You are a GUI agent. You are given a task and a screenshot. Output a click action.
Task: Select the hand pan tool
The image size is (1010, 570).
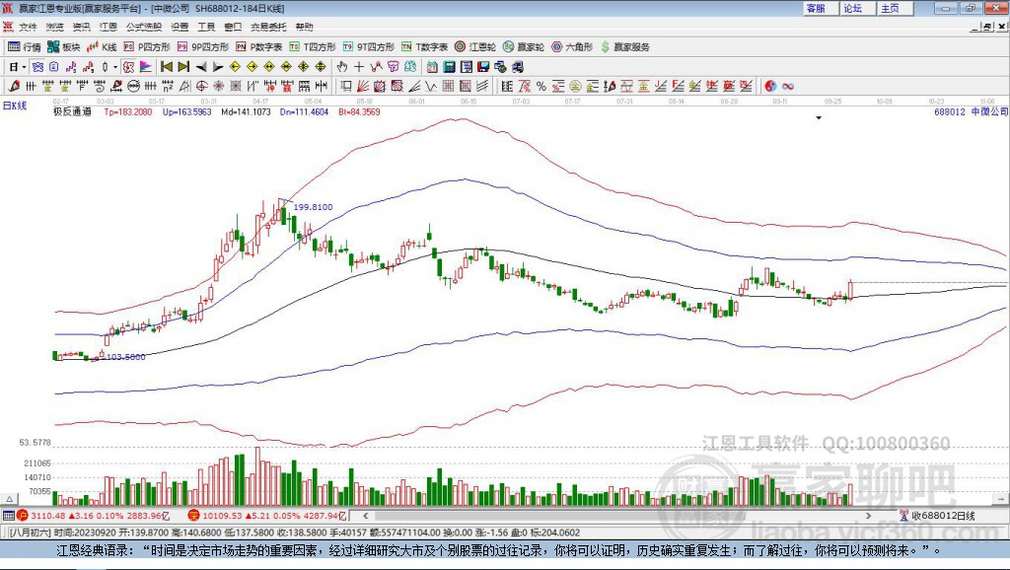point(341,67)
